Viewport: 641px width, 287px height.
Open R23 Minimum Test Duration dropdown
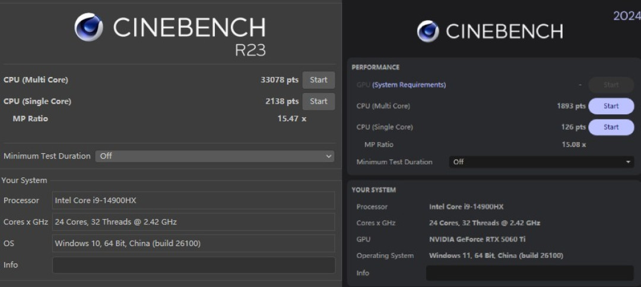click(215, 156)
